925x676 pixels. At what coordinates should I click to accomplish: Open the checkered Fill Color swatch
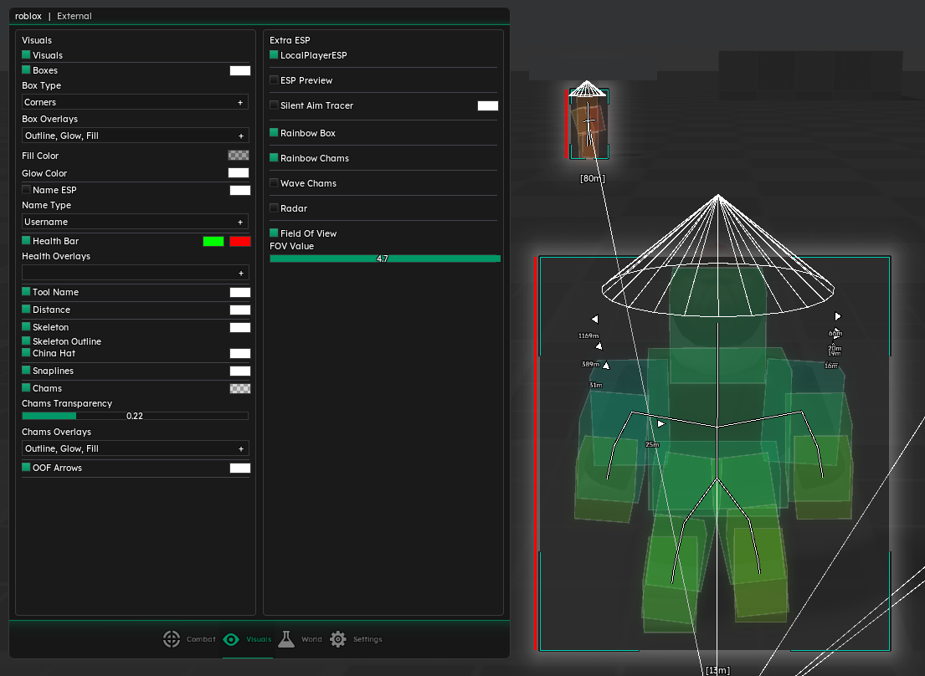(x=239, y=156)
